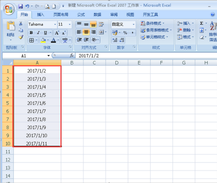Image resolution: width=217 pixels, height=183 pixels.
Task: Create a new blank document icon
Action: click(x=54, y=7)
